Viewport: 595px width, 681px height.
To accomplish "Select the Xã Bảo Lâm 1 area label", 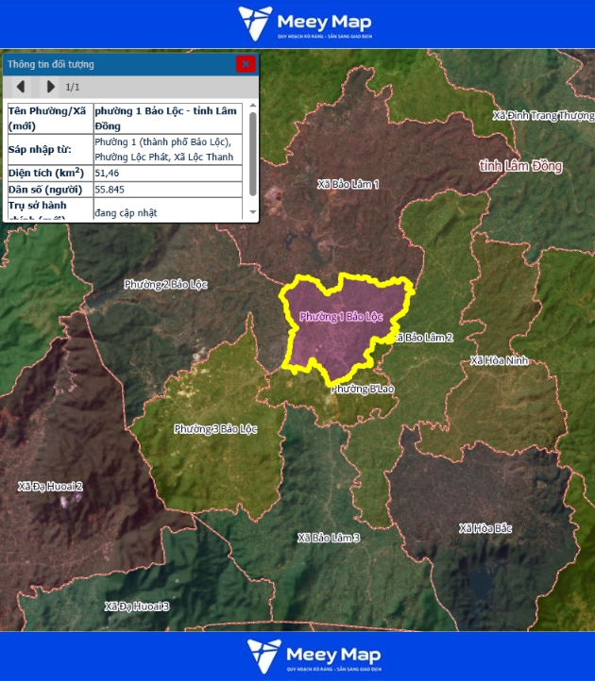I will 348,184.
